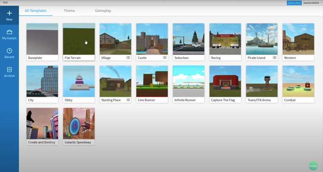The image size is (323, 172).
Task: Click the What's New button
Action: pos(294,3)
